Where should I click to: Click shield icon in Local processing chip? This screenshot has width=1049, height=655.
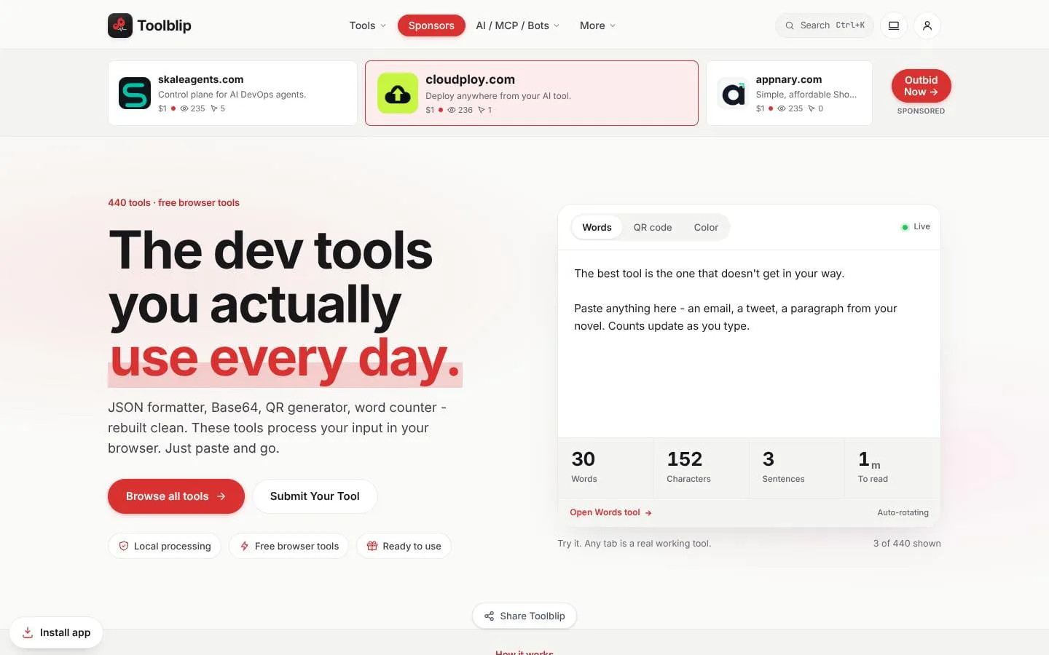click(x=124, y=546)
